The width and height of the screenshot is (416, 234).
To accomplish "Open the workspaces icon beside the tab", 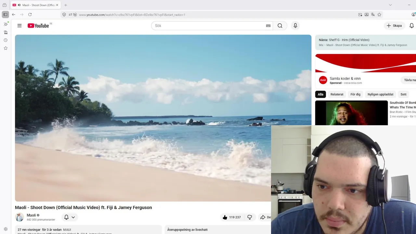I will click(x=5, y=5).
